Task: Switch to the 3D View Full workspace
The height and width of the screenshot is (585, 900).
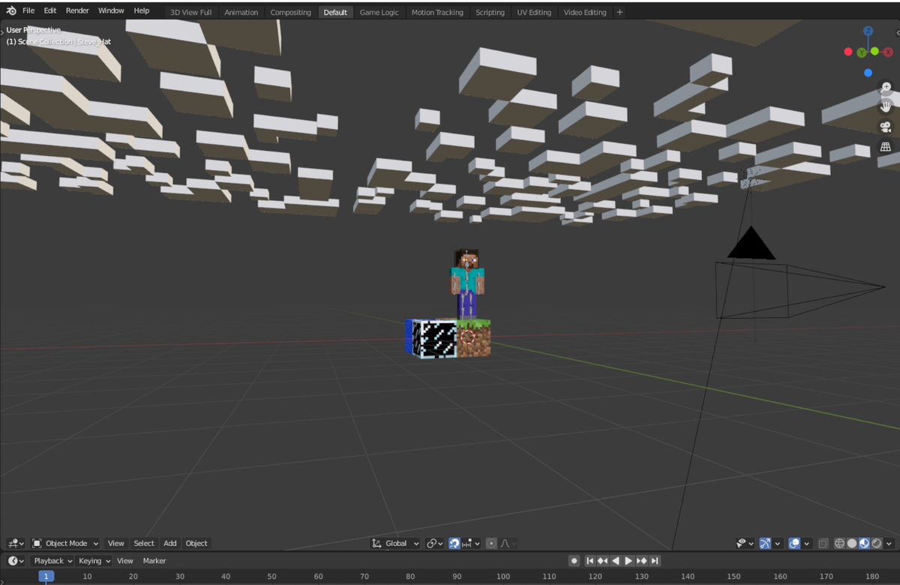Action: pyautogui.click(x=190, y=12)
